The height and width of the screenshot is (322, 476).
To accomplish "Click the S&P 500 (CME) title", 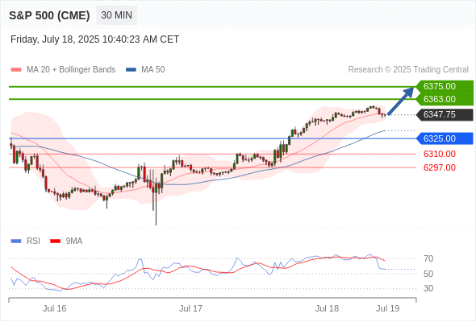I will point(49,15).
